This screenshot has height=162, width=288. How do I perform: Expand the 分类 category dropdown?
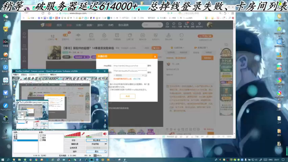[x=79, y=25]
